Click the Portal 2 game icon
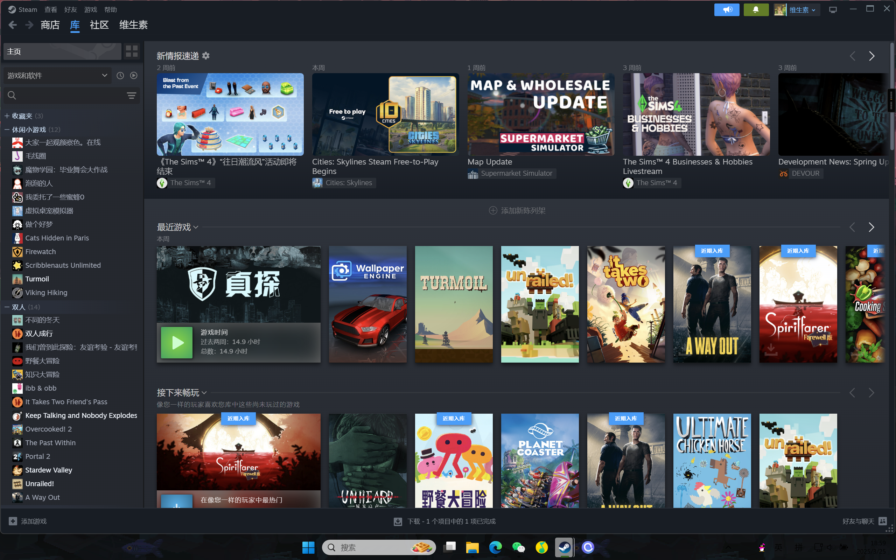The width and height of the screenshot is (896, 560). click(17, 457)
